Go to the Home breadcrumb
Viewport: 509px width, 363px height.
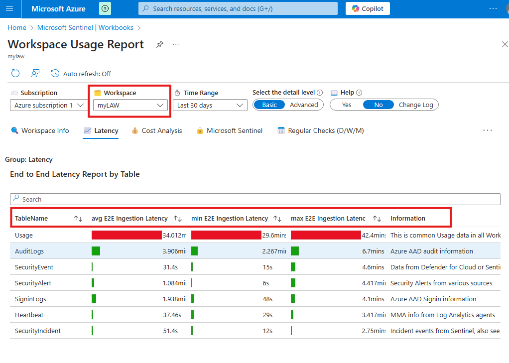17,27
